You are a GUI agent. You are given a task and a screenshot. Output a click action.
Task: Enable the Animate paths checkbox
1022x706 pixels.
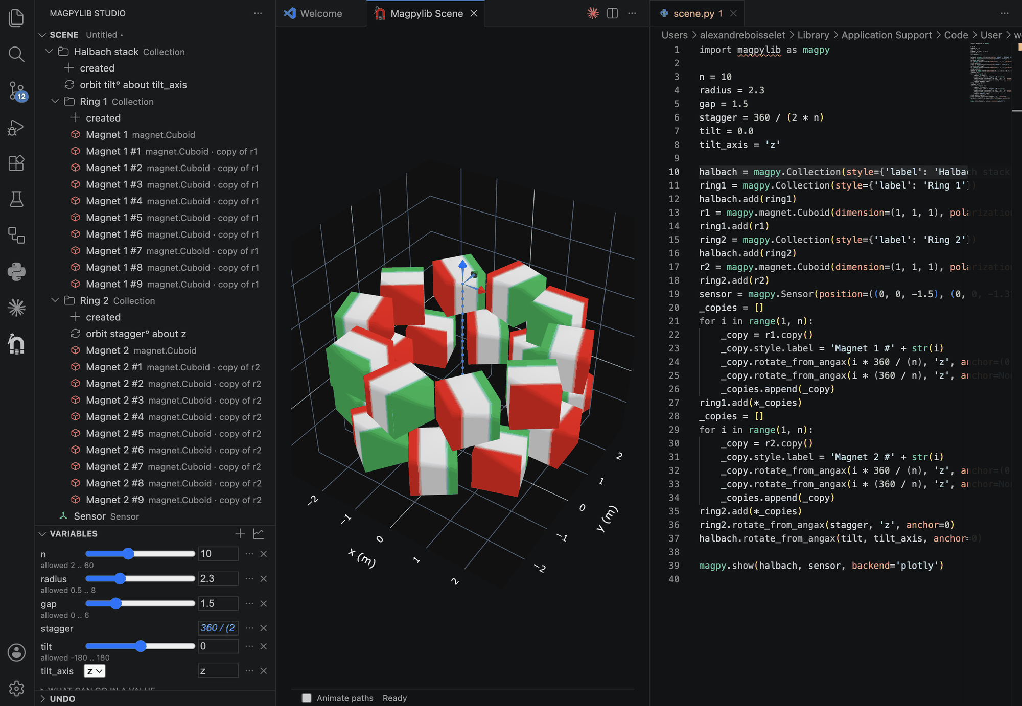click(307, 698)
